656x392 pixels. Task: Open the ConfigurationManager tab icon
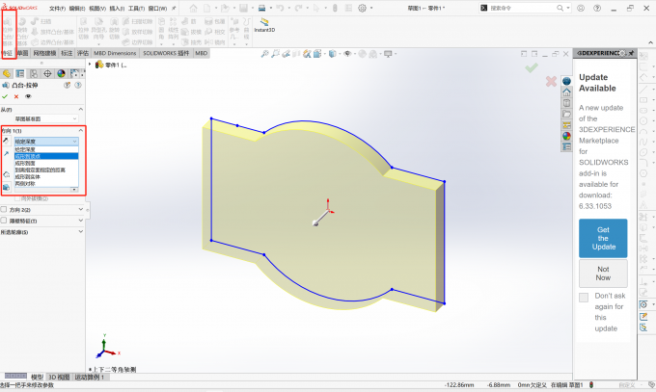(x=34, y=73)
